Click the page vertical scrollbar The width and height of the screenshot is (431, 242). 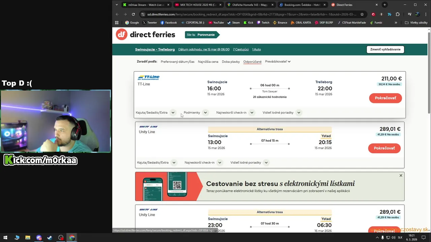coord(429,72)
